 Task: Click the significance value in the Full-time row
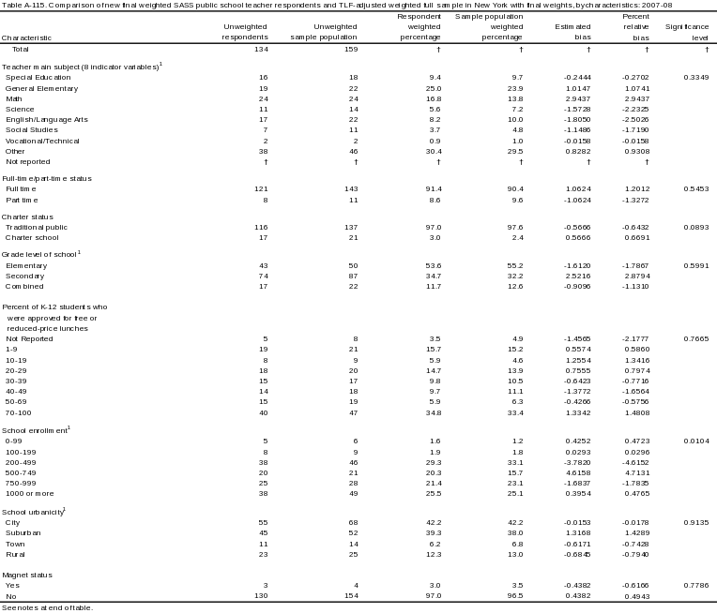coord(696,188)
